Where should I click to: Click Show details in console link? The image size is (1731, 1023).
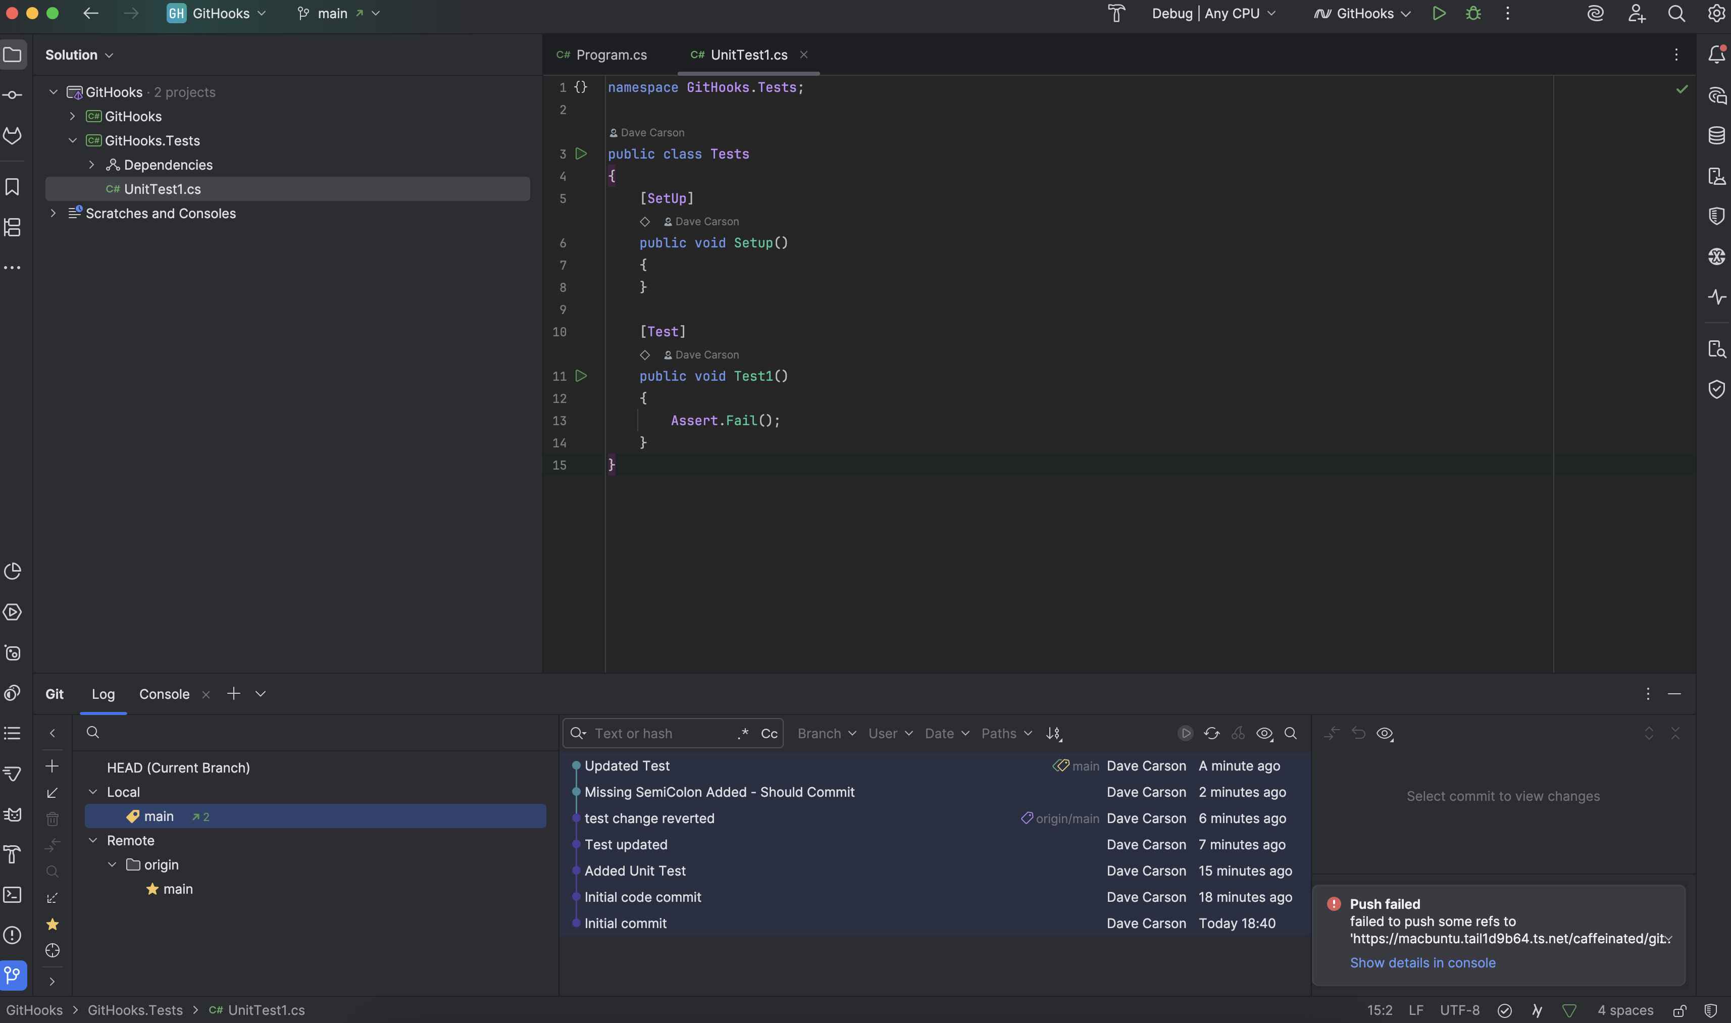[1422, 962]
